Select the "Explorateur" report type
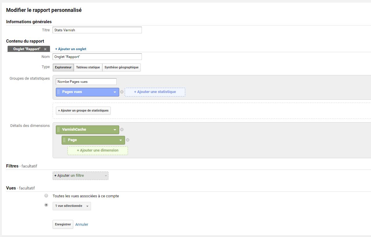The image size is (371, 237). (63, 67)
